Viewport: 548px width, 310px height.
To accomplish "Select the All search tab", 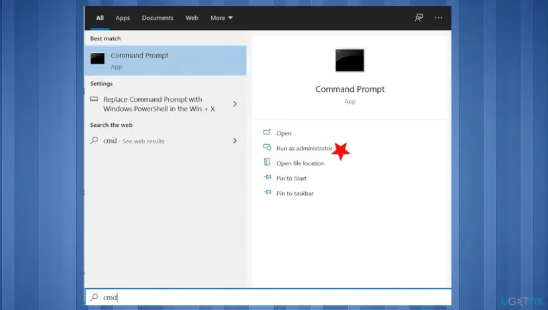I will [x=100, y=18].
